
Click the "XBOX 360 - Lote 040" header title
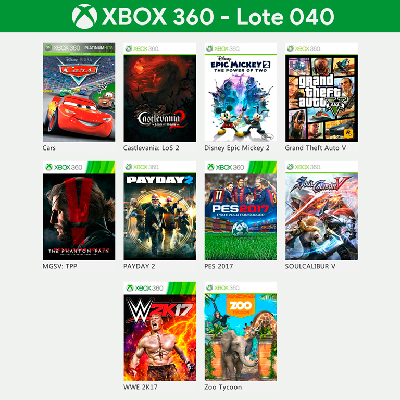tap(218, 16)
